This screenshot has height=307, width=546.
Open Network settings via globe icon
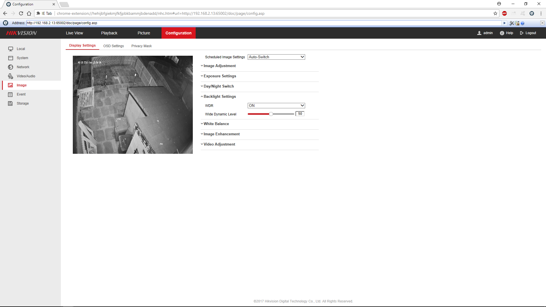pyautogui.click(x=11, y=67)
